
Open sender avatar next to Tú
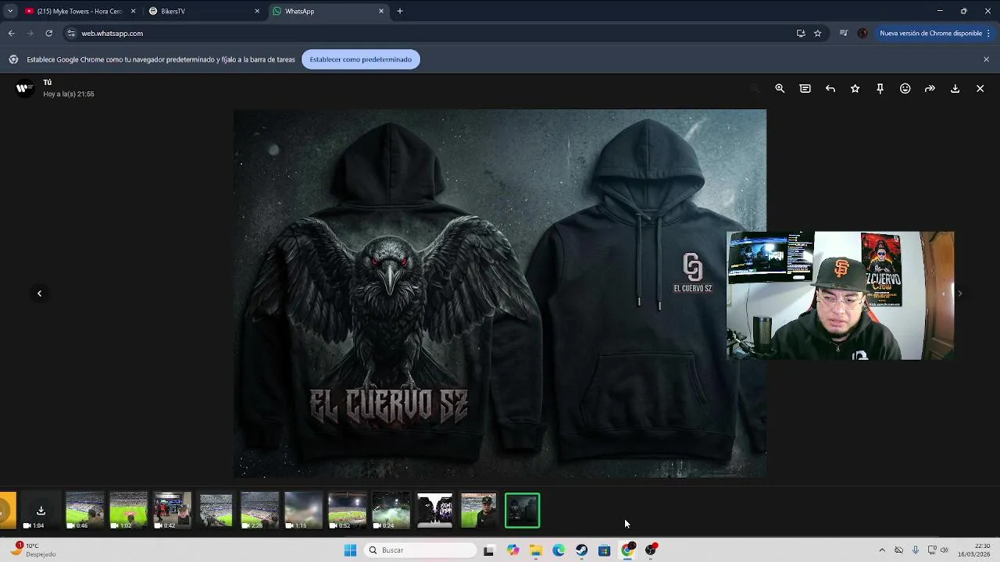[24, 88]
